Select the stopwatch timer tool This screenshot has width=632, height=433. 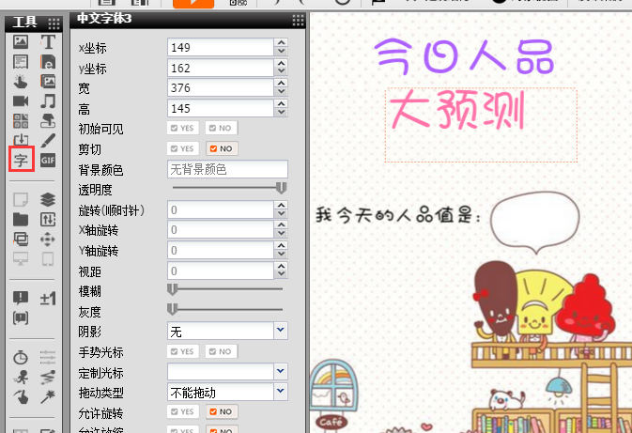point(21,357)
